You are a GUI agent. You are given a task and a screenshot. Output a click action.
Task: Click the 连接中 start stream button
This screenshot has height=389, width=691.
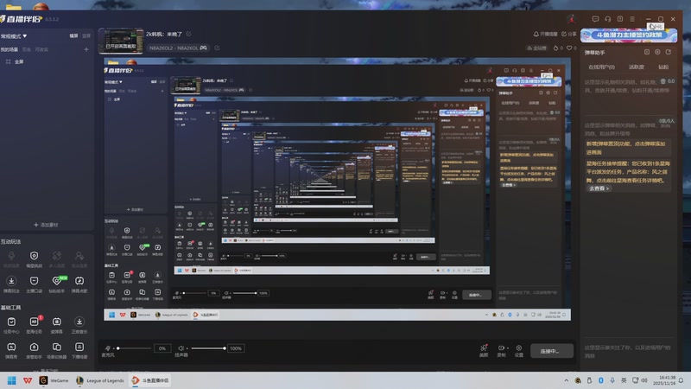(x=552, y=351)
